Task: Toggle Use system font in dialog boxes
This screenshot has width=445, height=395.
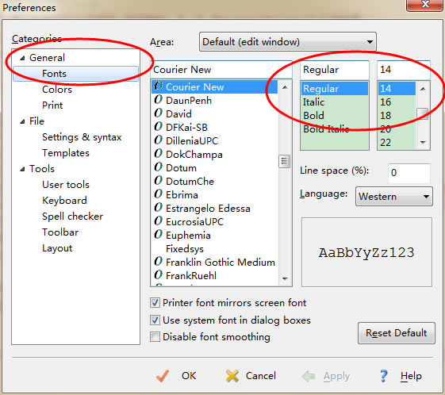Action: [x=155, y=320]
